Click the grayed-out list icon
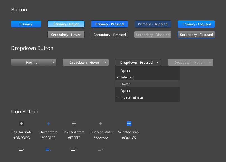Viewport: 226px width, 162px height. pyautogui.click(x=100, y=149)
